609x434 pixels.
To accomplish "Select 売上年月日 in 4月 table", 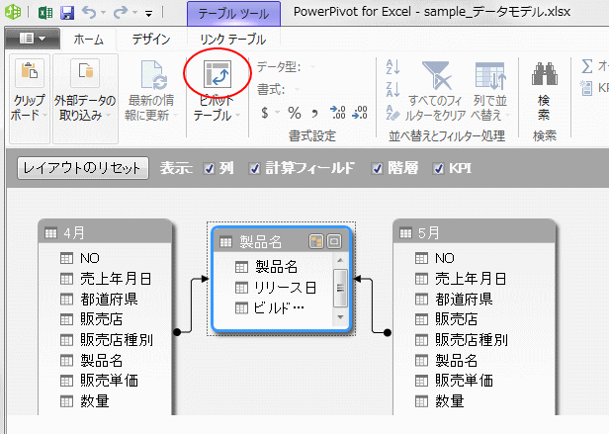I will 105,279.
